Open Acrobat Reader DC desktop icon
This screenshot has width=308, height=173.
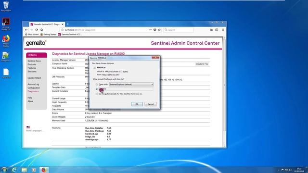[6, 25]
